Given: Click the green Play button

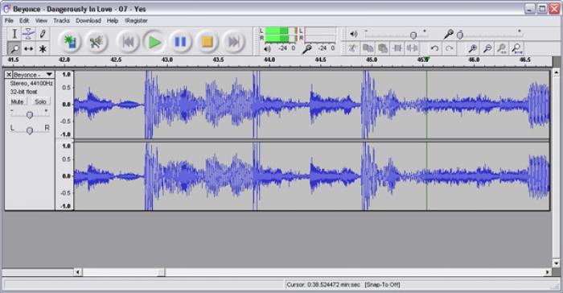Looking at the screenshot, I should 154,42.
